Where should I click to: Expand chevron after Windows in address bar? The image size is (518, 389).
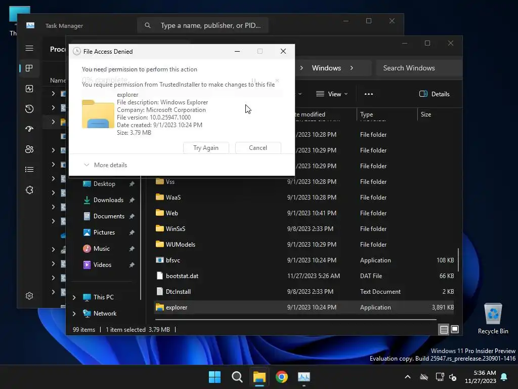click(352, 68)
